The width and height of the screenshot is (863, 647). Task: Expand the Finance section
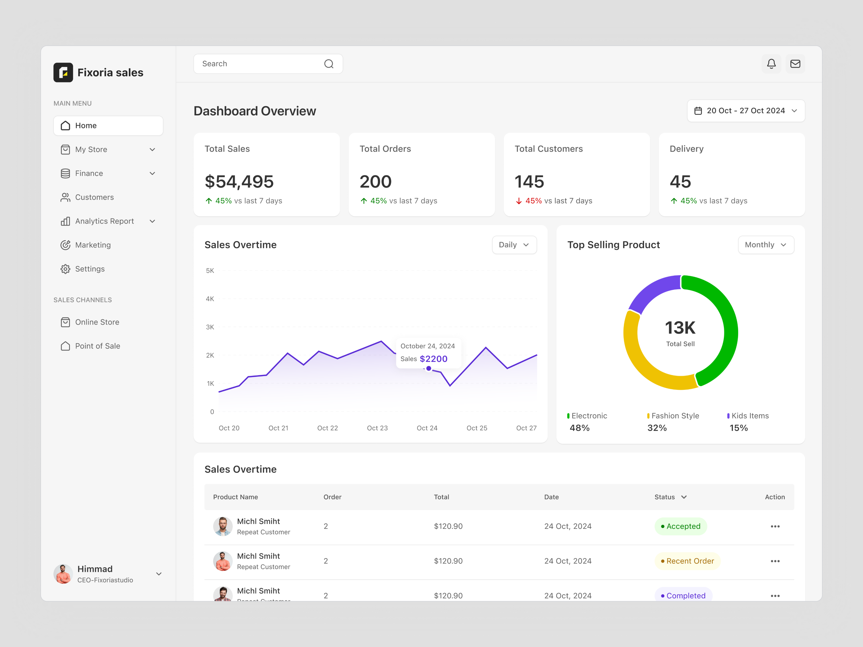tap(153, 173)
